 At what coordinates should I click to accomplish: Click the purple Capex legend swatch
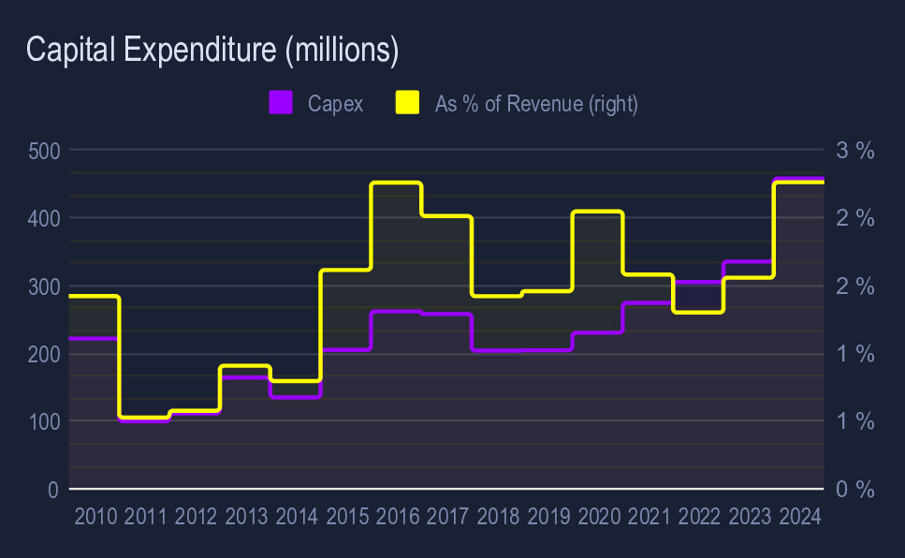(281, 102)
